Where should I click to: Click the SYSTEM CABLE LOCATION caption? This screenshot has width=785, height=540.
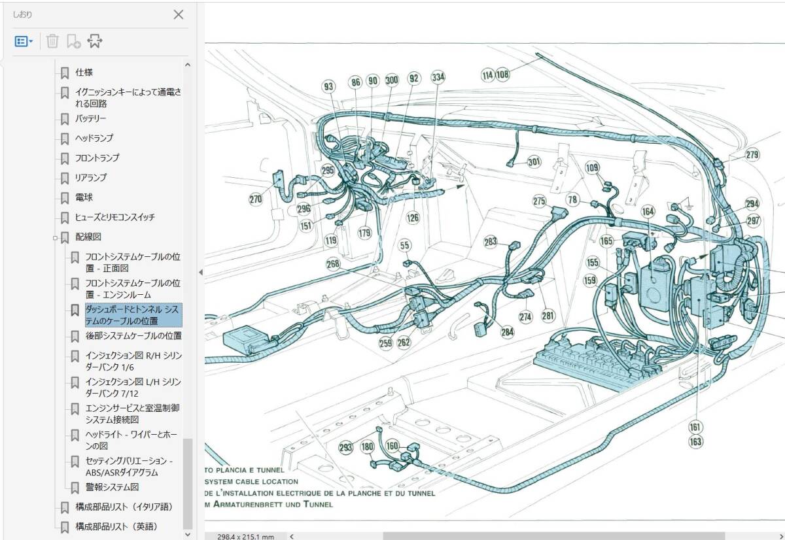tap(251, 482)
